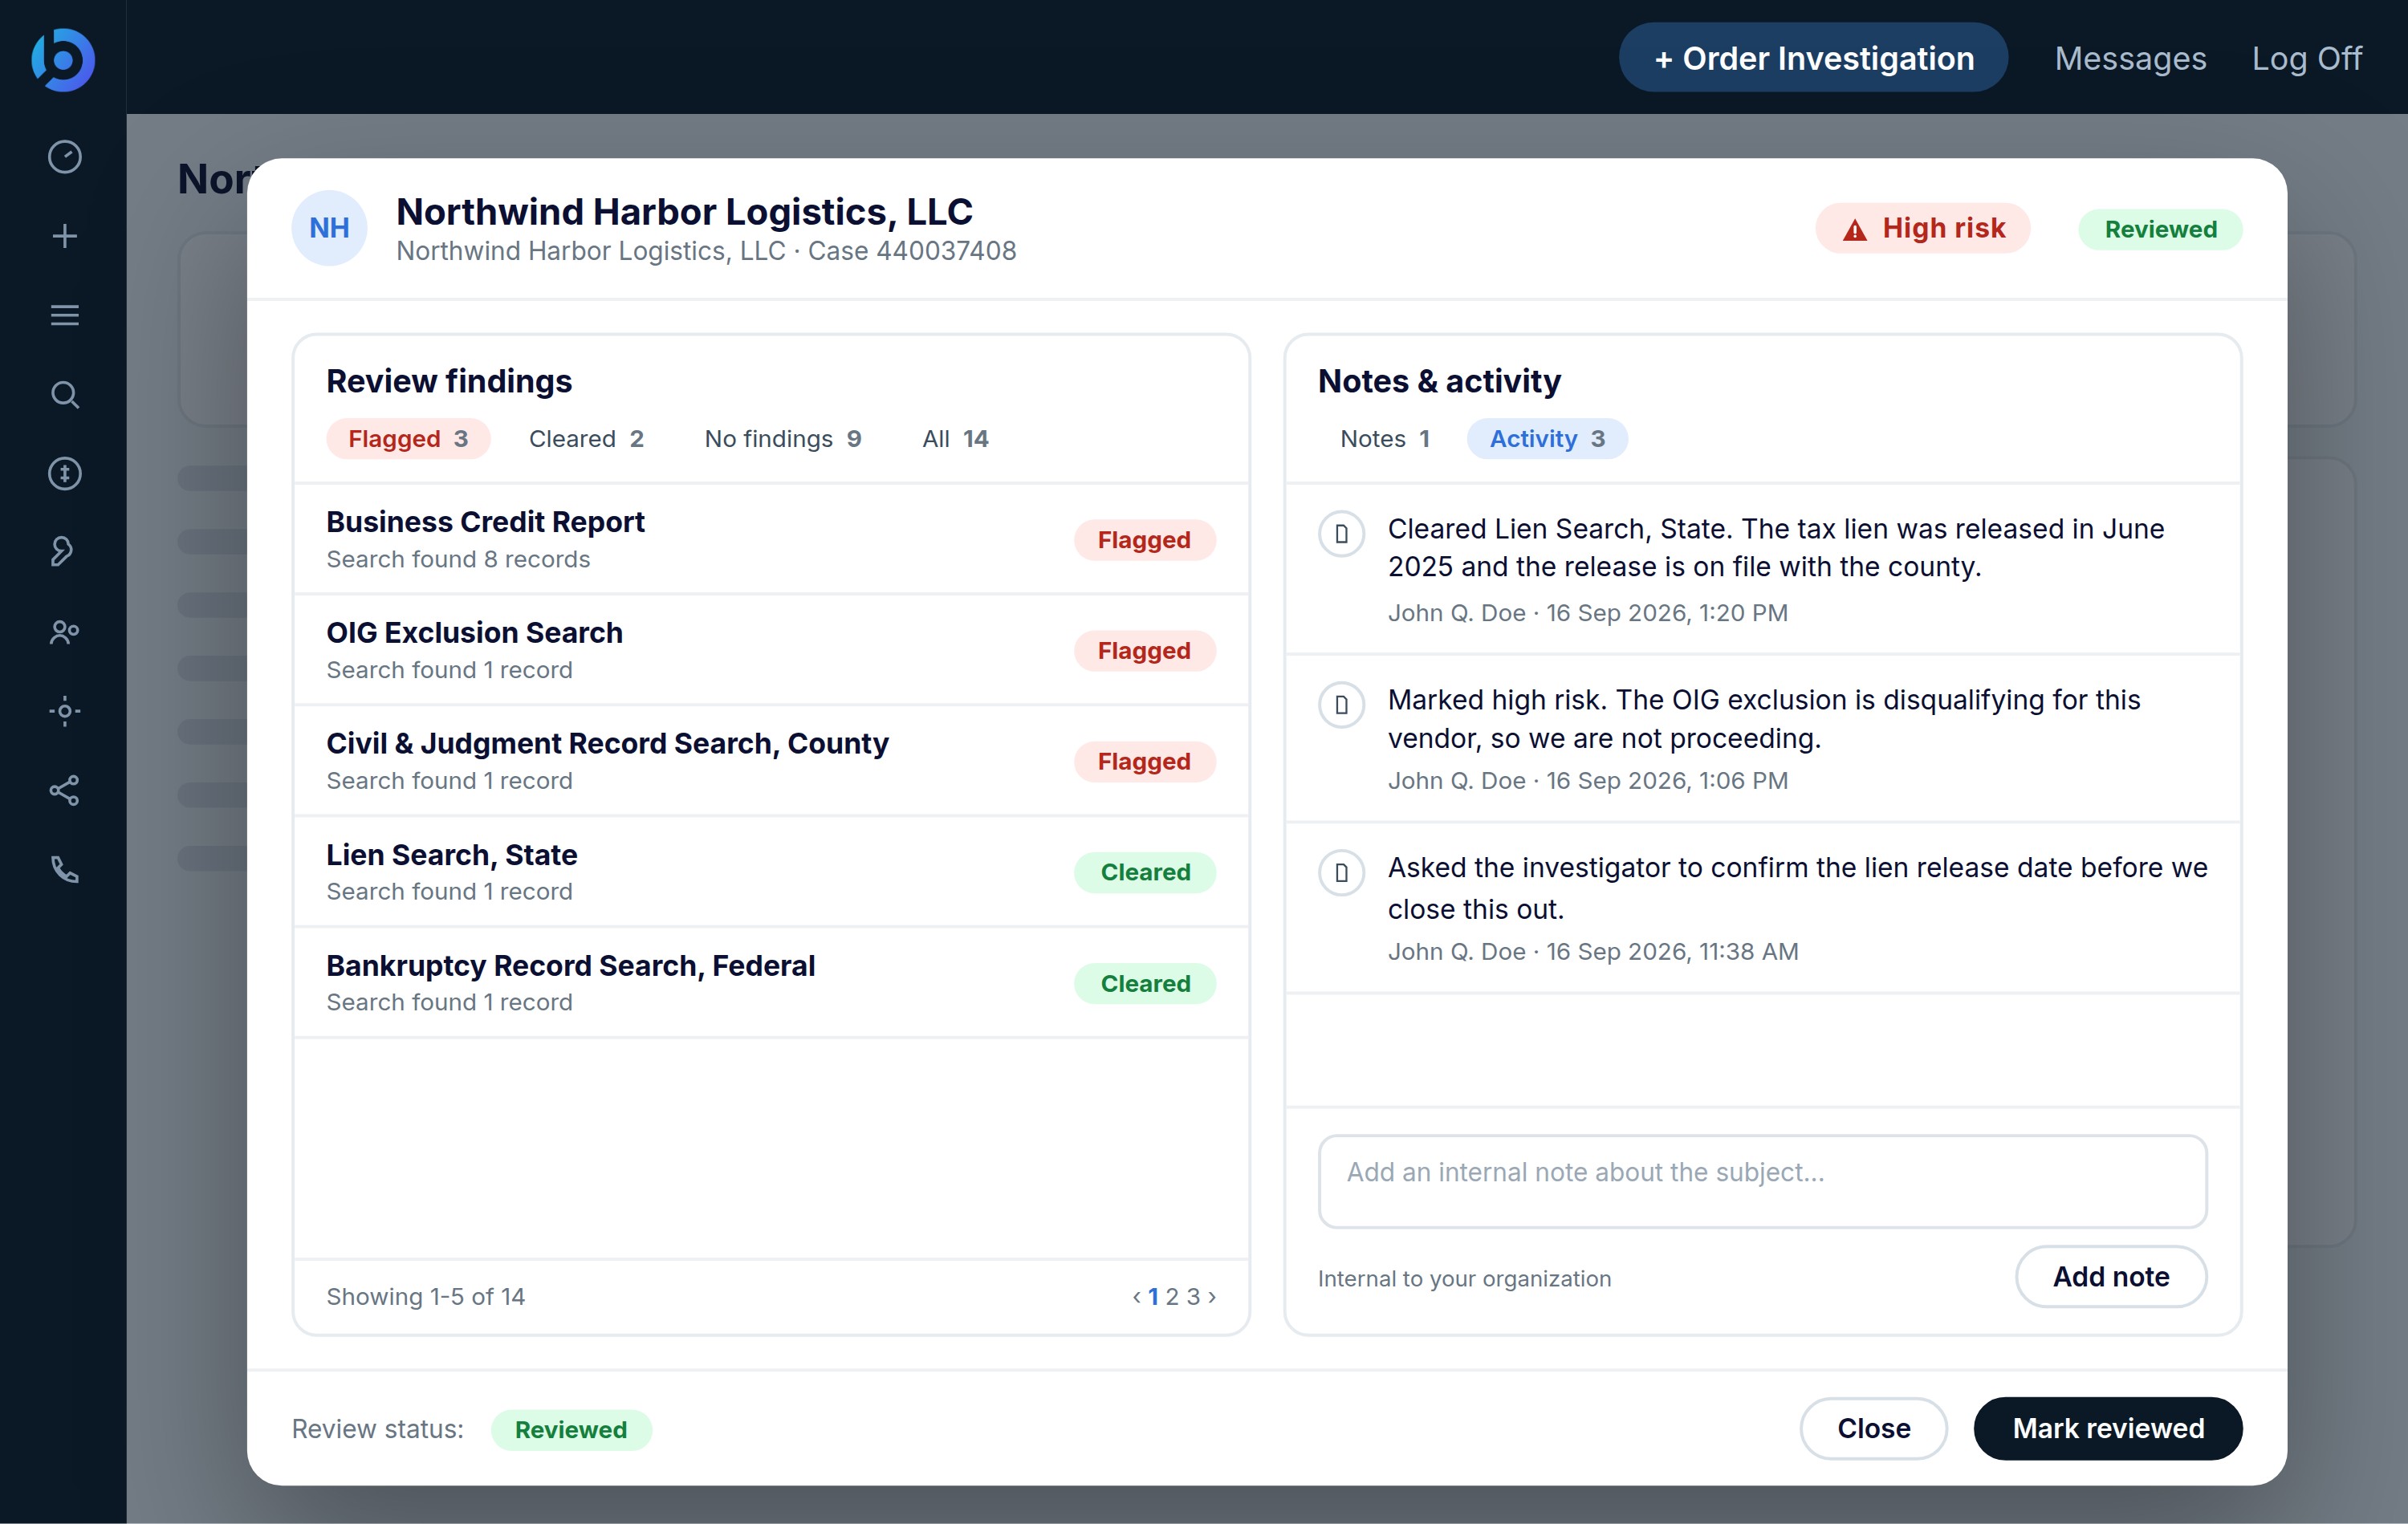This screenshot has width=2408, height=1524.
Task: Filter findings by Flagged 3
Action: [x=408, y=439]
